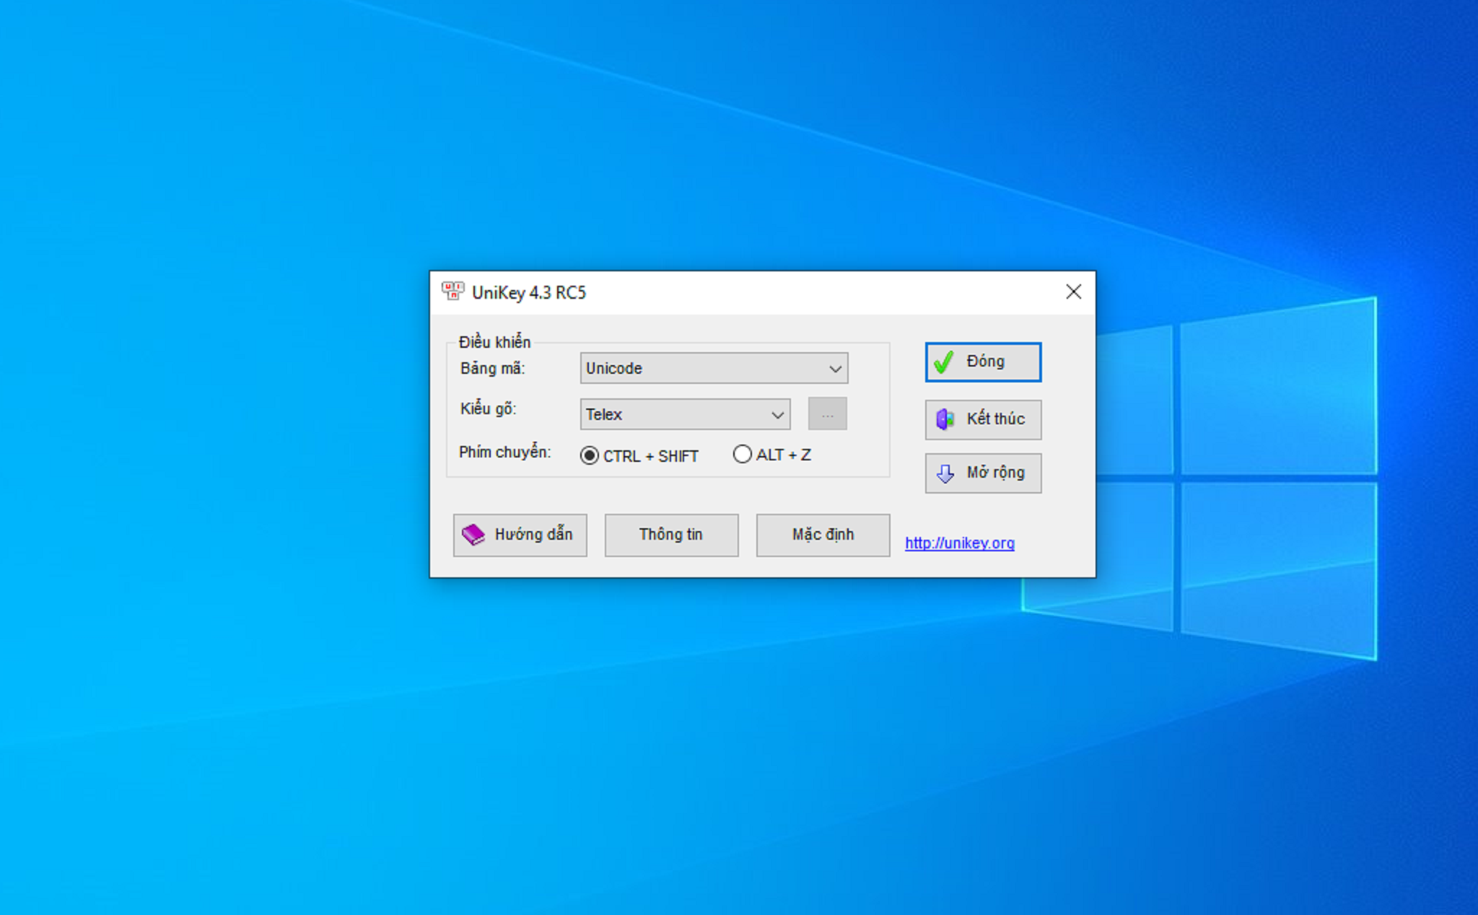Select the CTRL + SHIFT switch key option

click(x=590, y=456)
